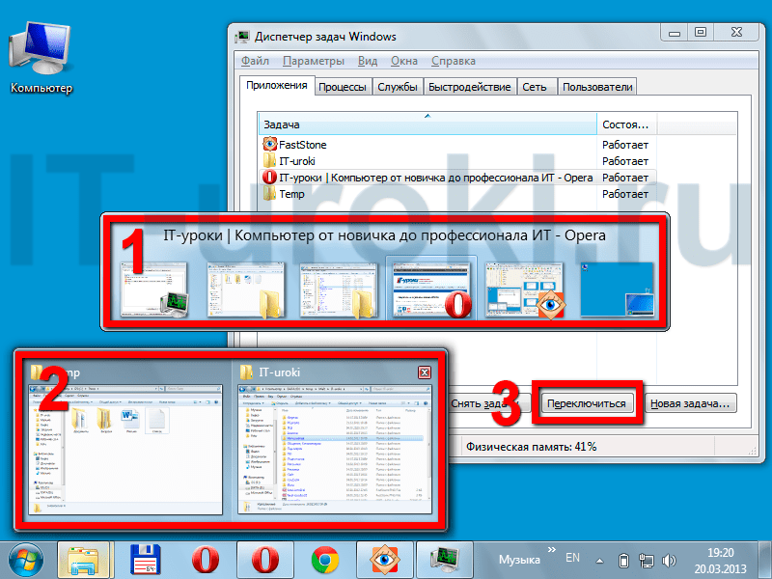Switch to the Службы tab
Image resolution: width=772 pixels, height=579 pixels.
[398, 87]
